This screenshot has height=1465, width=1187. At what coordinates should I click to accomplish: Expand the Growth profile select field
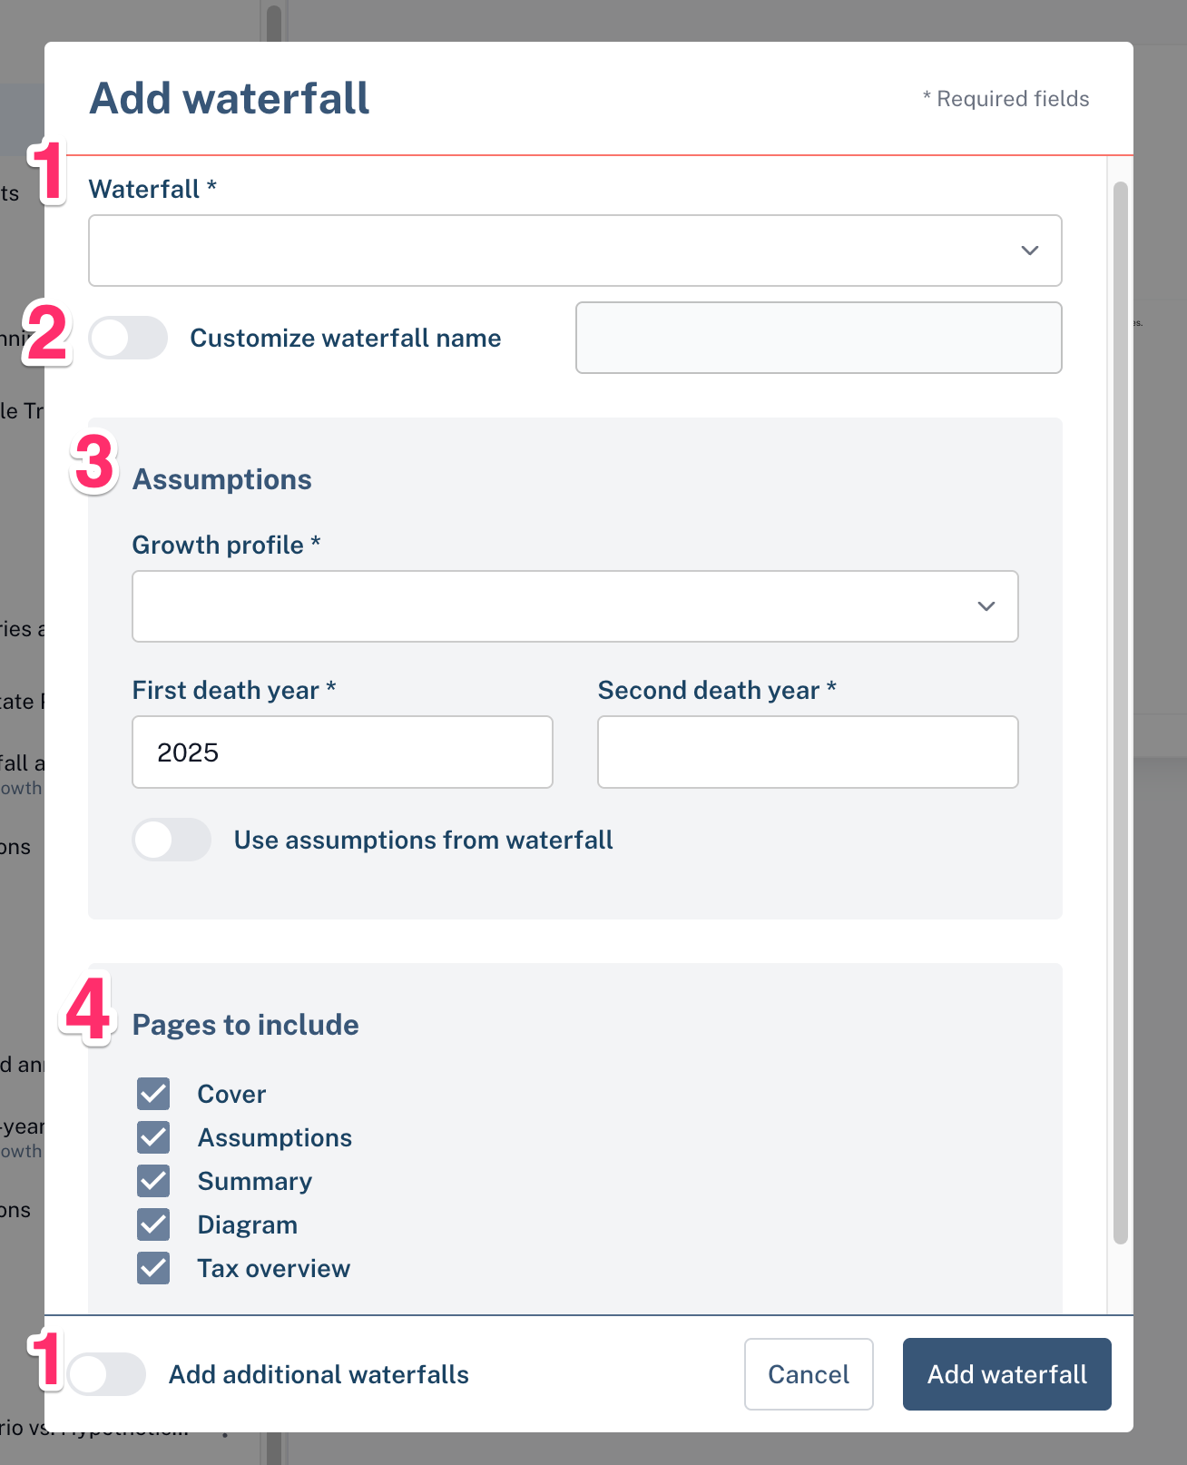[575, 606]
